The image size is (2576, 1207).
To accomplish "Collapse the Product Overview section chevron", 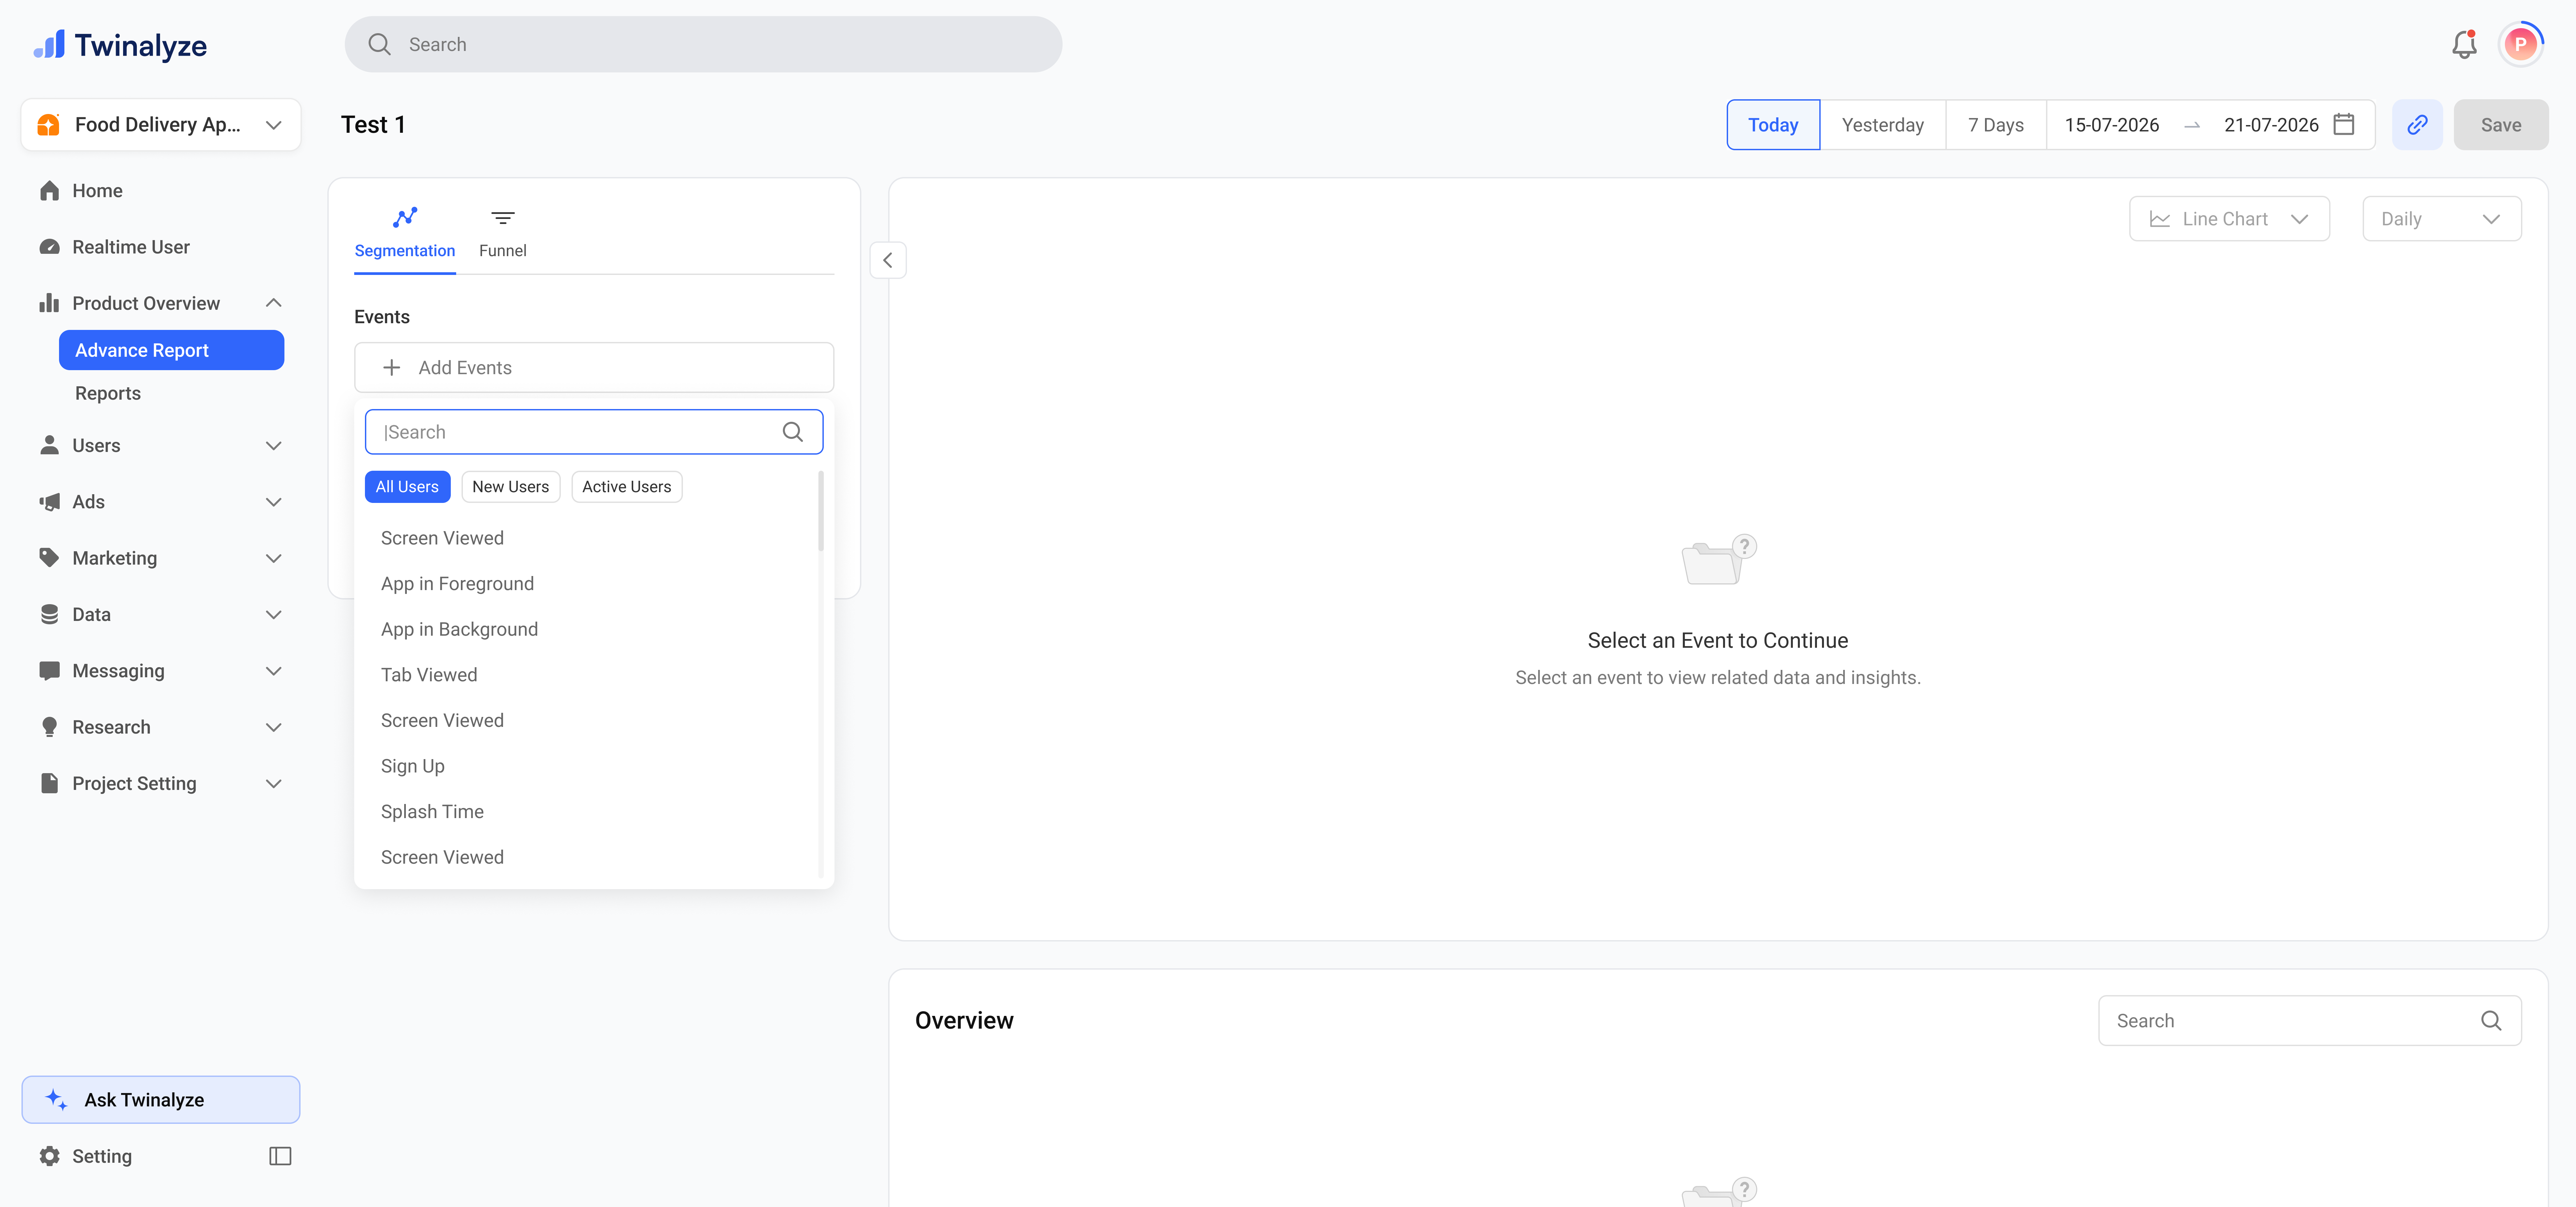I will [273, 303].
